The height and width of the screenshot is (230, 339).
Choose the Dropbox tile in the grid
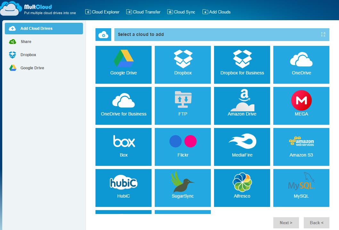tap(183, 65)
